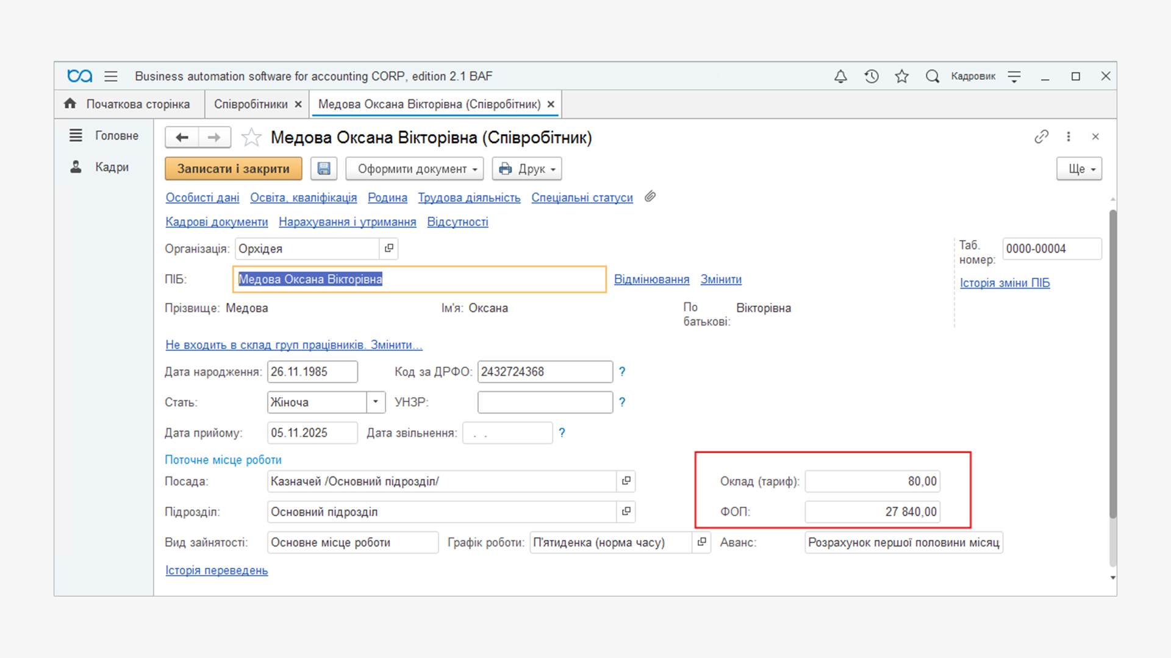Expand the Друк print menu

[x=527, y=169]
